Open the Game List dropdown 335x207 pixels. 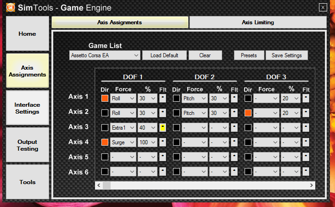point(105,55)
